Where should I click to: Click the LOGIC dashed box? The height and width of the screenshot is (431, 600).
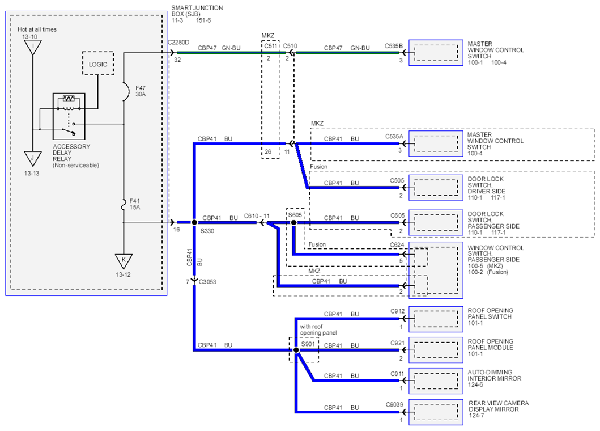(98, 63)
